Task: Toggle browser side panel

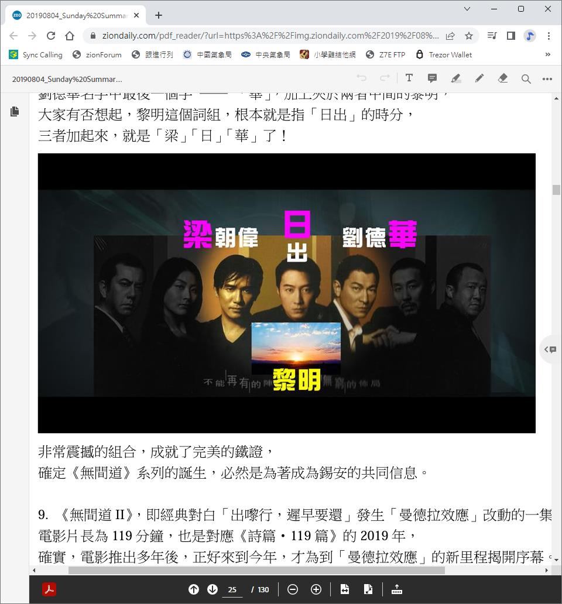Action: [x=510, y=36]
